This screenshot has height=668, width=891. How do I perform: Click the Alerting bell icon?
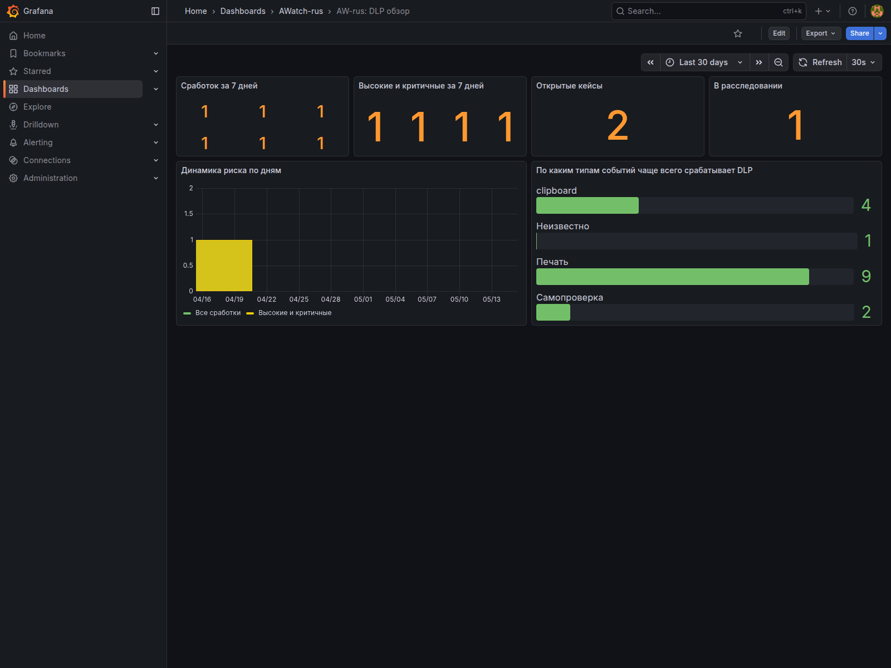pos(13,143)
